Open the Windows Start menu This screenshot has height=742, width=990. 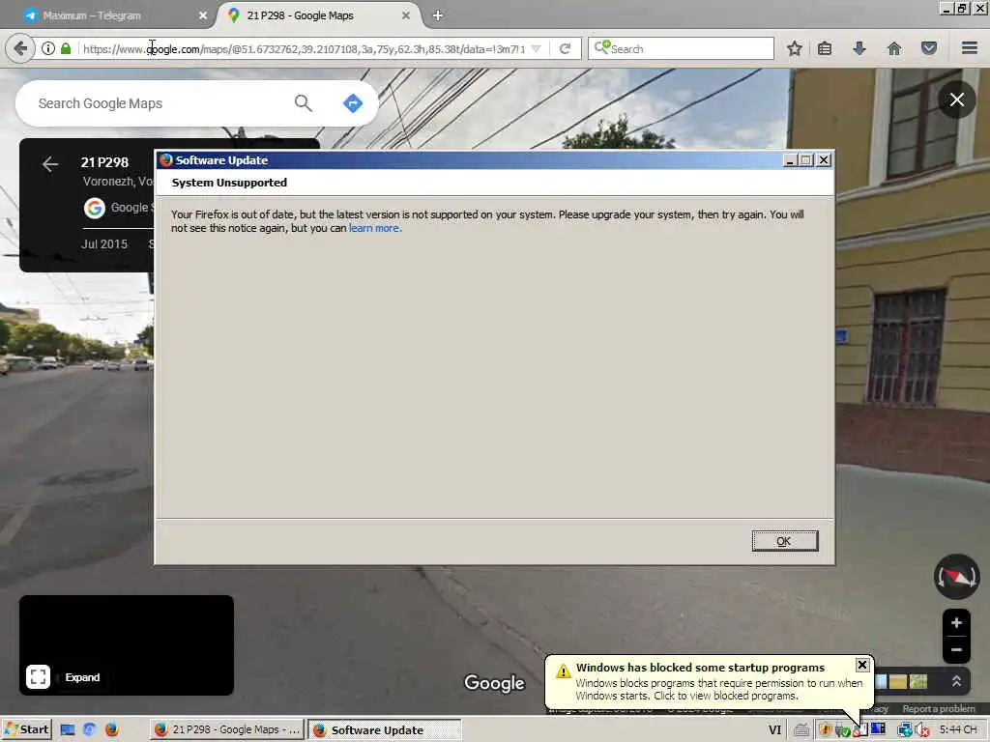(26, 730)
